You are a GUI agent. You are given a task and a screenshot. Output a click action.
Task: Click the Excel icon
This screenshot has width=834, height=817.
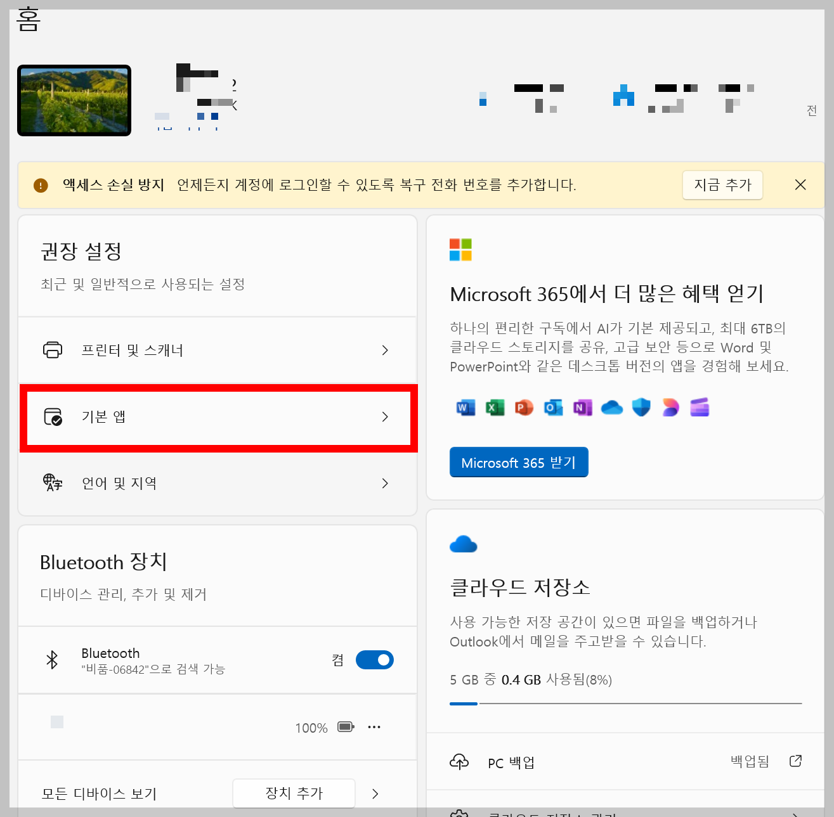[495, 408]
